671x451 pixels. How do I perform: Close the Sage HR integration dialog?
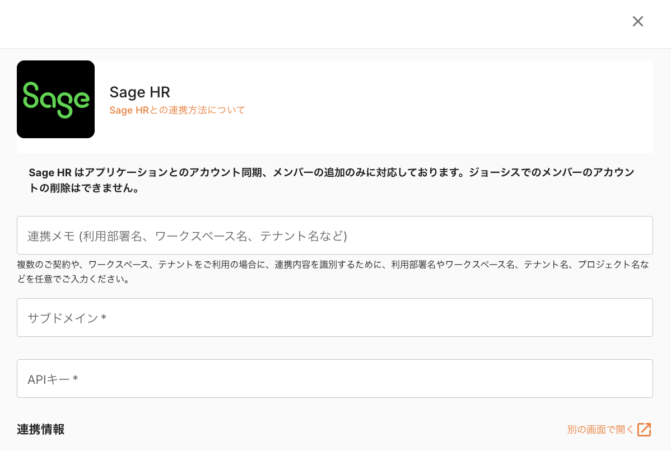pyautogui.click(x=637, y=21)
